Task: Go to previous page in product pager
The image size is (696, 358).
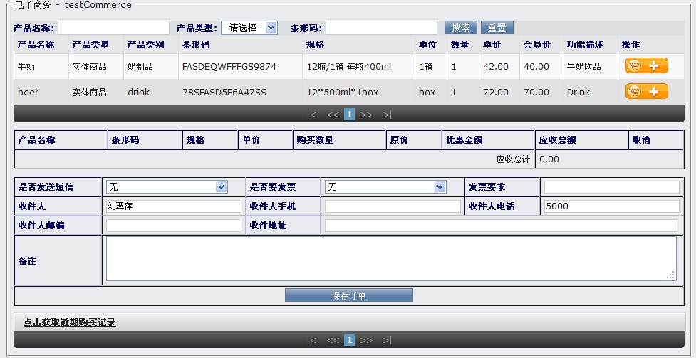Action: (333, 115)
